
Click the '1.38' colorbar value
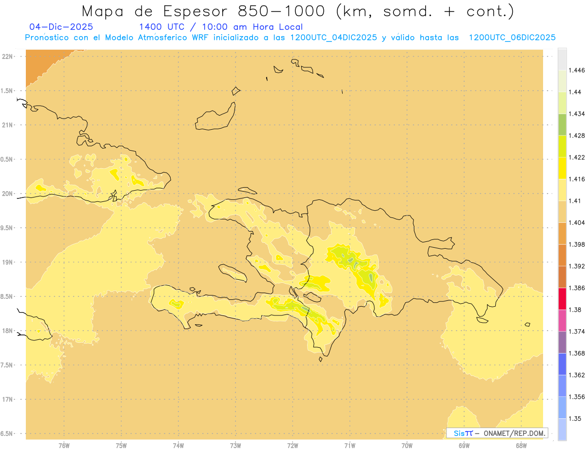click(575, 310)
